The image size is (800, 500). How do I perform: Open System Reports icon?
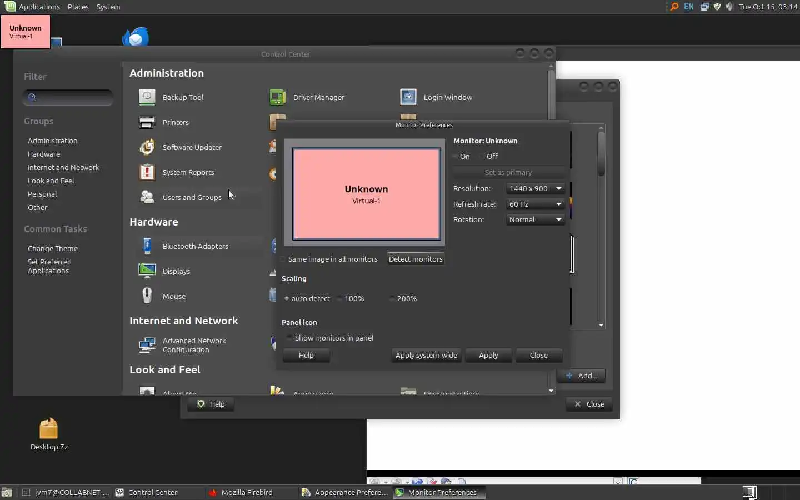pyautogui.click(x=147, y=172)
